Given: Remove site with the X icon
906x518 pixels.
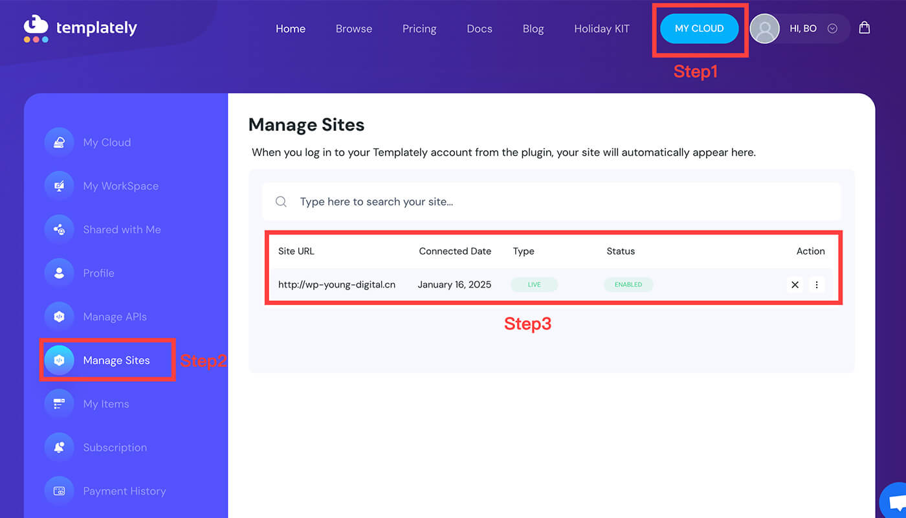Looking at the screenshot, I should [795, 284].
